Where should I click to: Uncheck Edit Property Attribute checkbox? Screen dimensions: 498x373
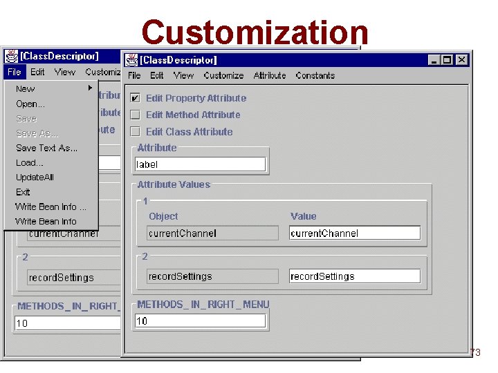(x=136, y=98)
